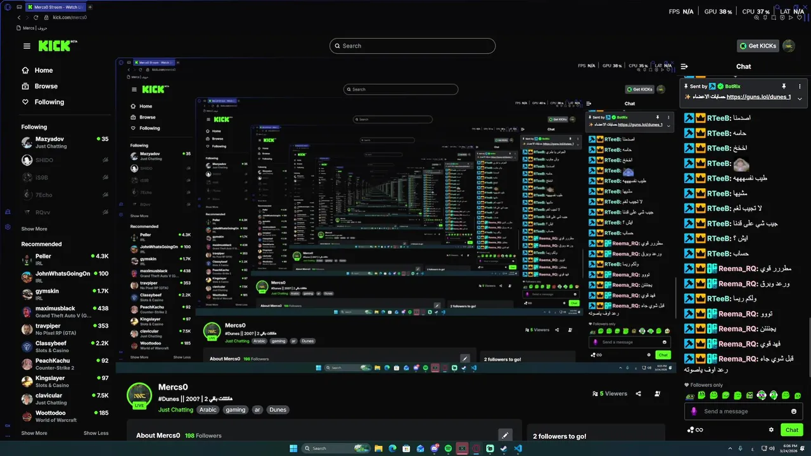Open Wootlodoo recommended channel
Screen dimensions: 811x456
point(65,416)
